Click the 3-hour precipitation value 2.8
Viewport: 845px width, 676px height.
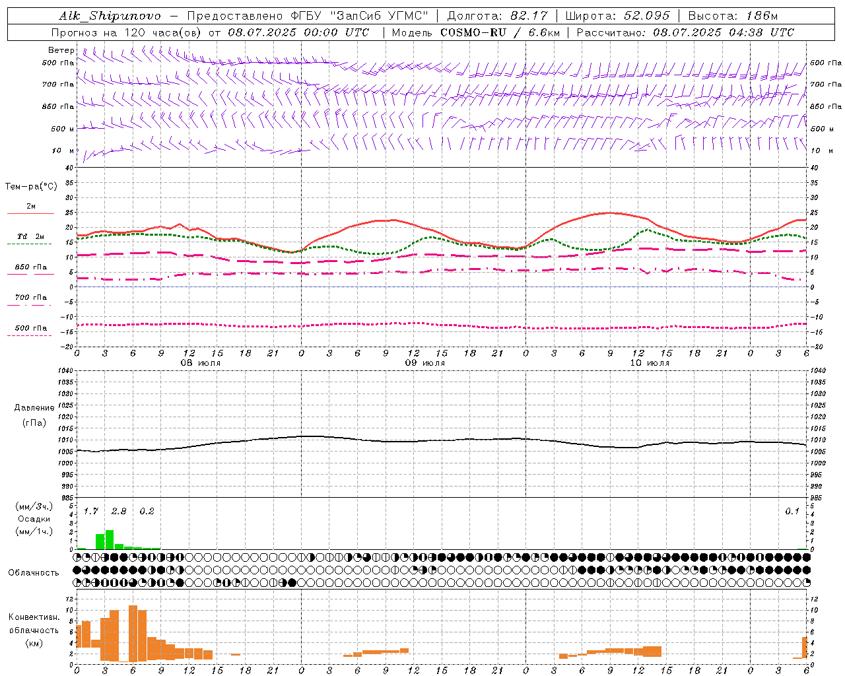(119, 511)
